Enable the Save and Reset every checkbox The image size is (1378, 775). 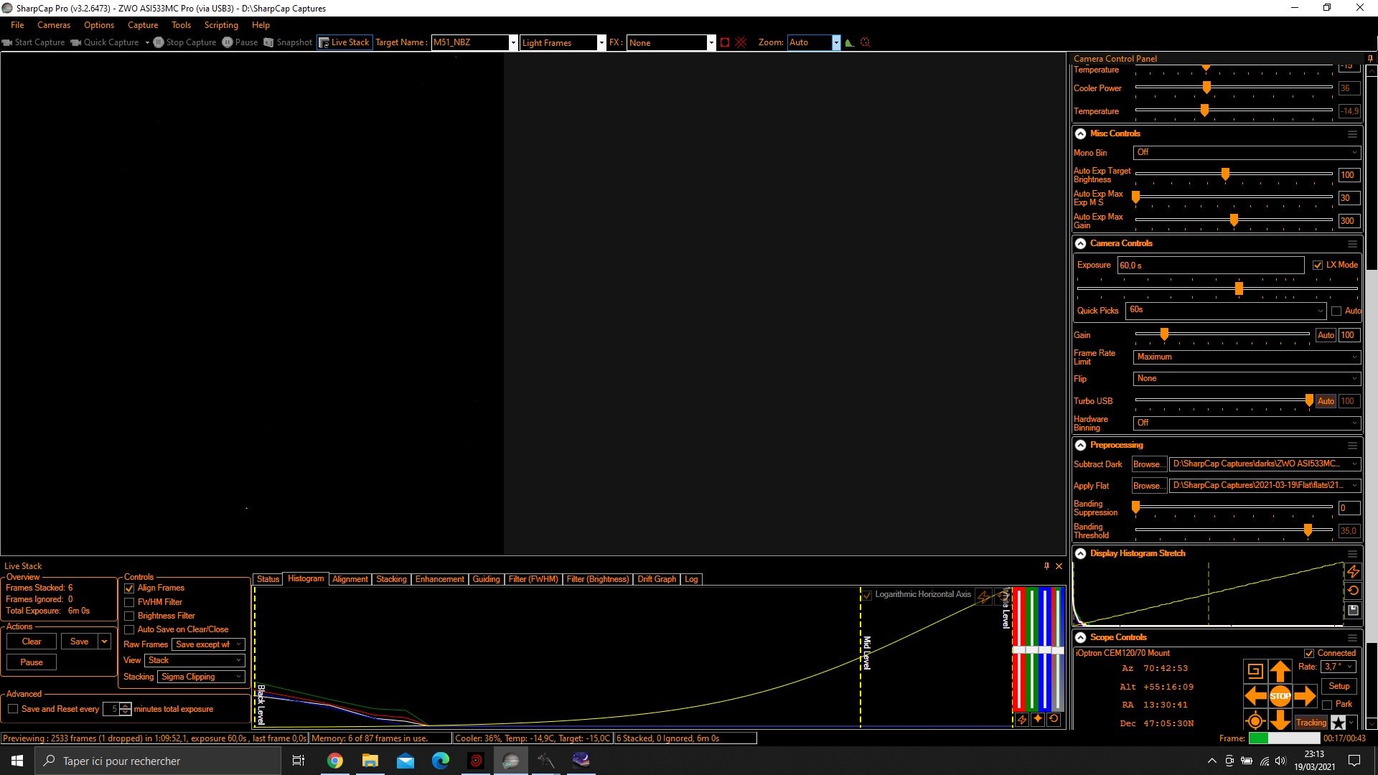point(13,709)
